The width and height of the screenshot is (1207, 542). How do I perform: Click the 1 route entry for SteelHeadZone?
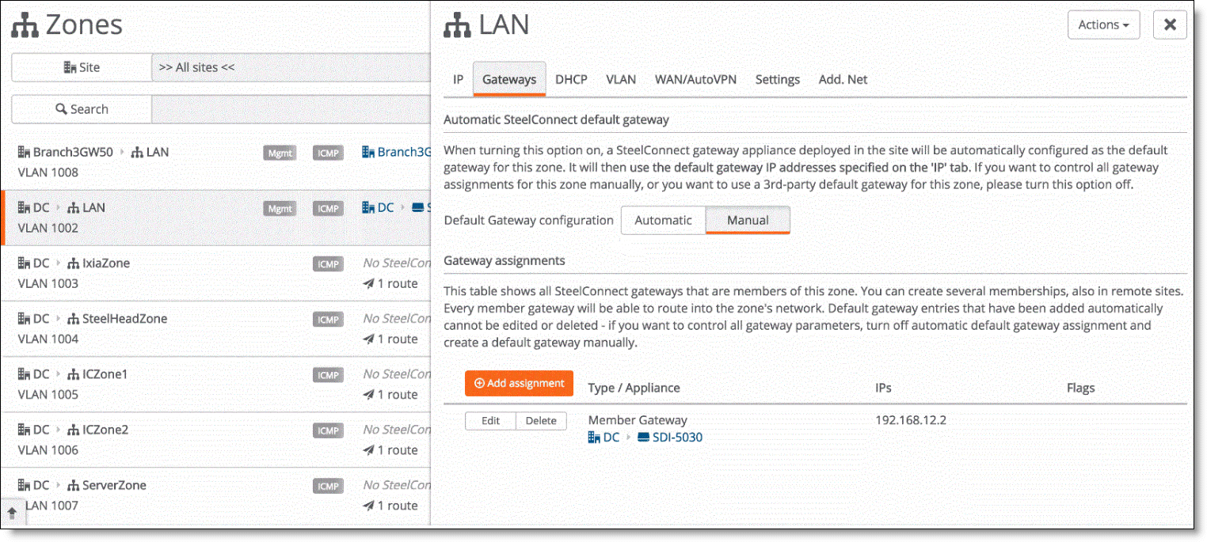pos(390,339)
